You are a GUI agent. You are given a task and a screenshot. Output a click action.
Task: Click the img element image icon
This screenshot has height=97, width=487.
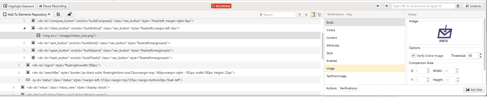click(39, 35)
